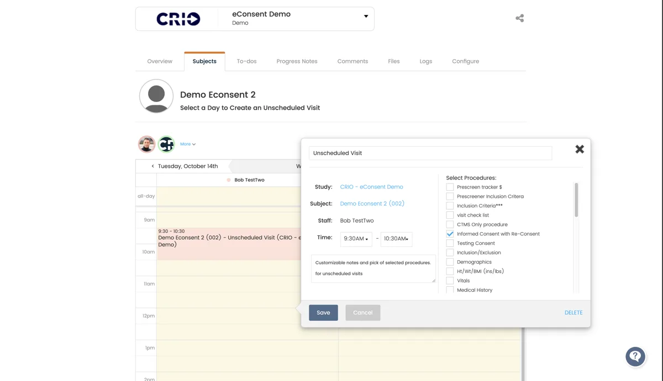Enable the Vitals procedure checkbox
The width and height of the screenshot is (663, 381).
[450, 280]
